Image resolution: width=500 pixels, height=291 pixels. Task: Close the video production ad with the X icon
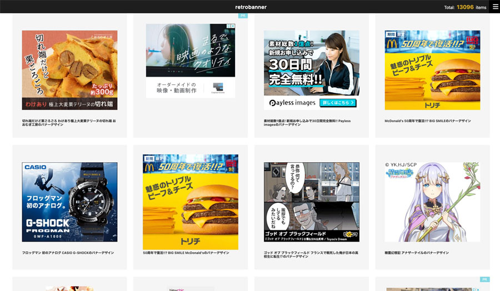[x=232, y=26]
